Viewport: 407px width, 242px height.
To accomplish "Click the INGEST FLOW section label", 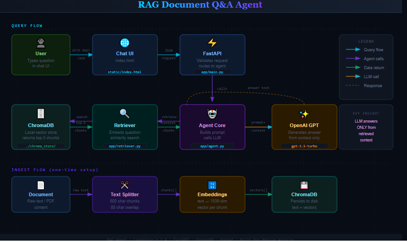I will pyautogui.click(x=55, y=170).
